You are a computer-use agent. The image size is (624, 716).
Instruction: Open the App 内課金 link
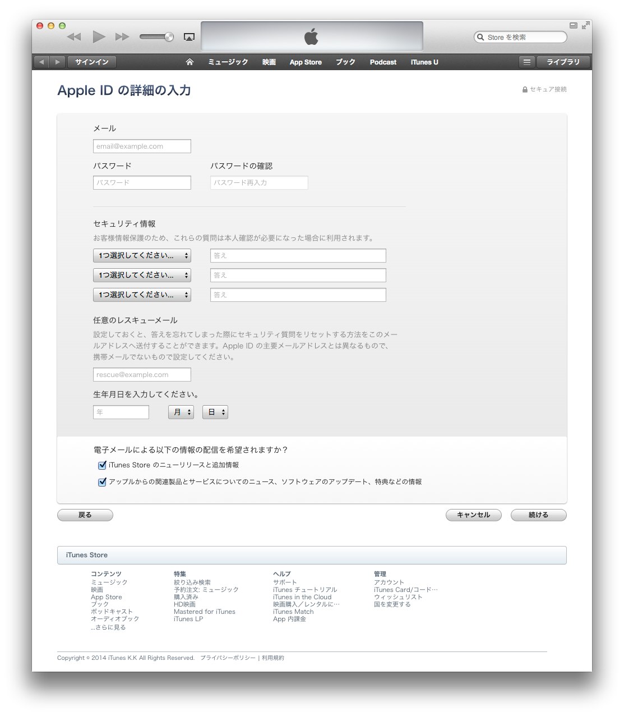(290, 619)
